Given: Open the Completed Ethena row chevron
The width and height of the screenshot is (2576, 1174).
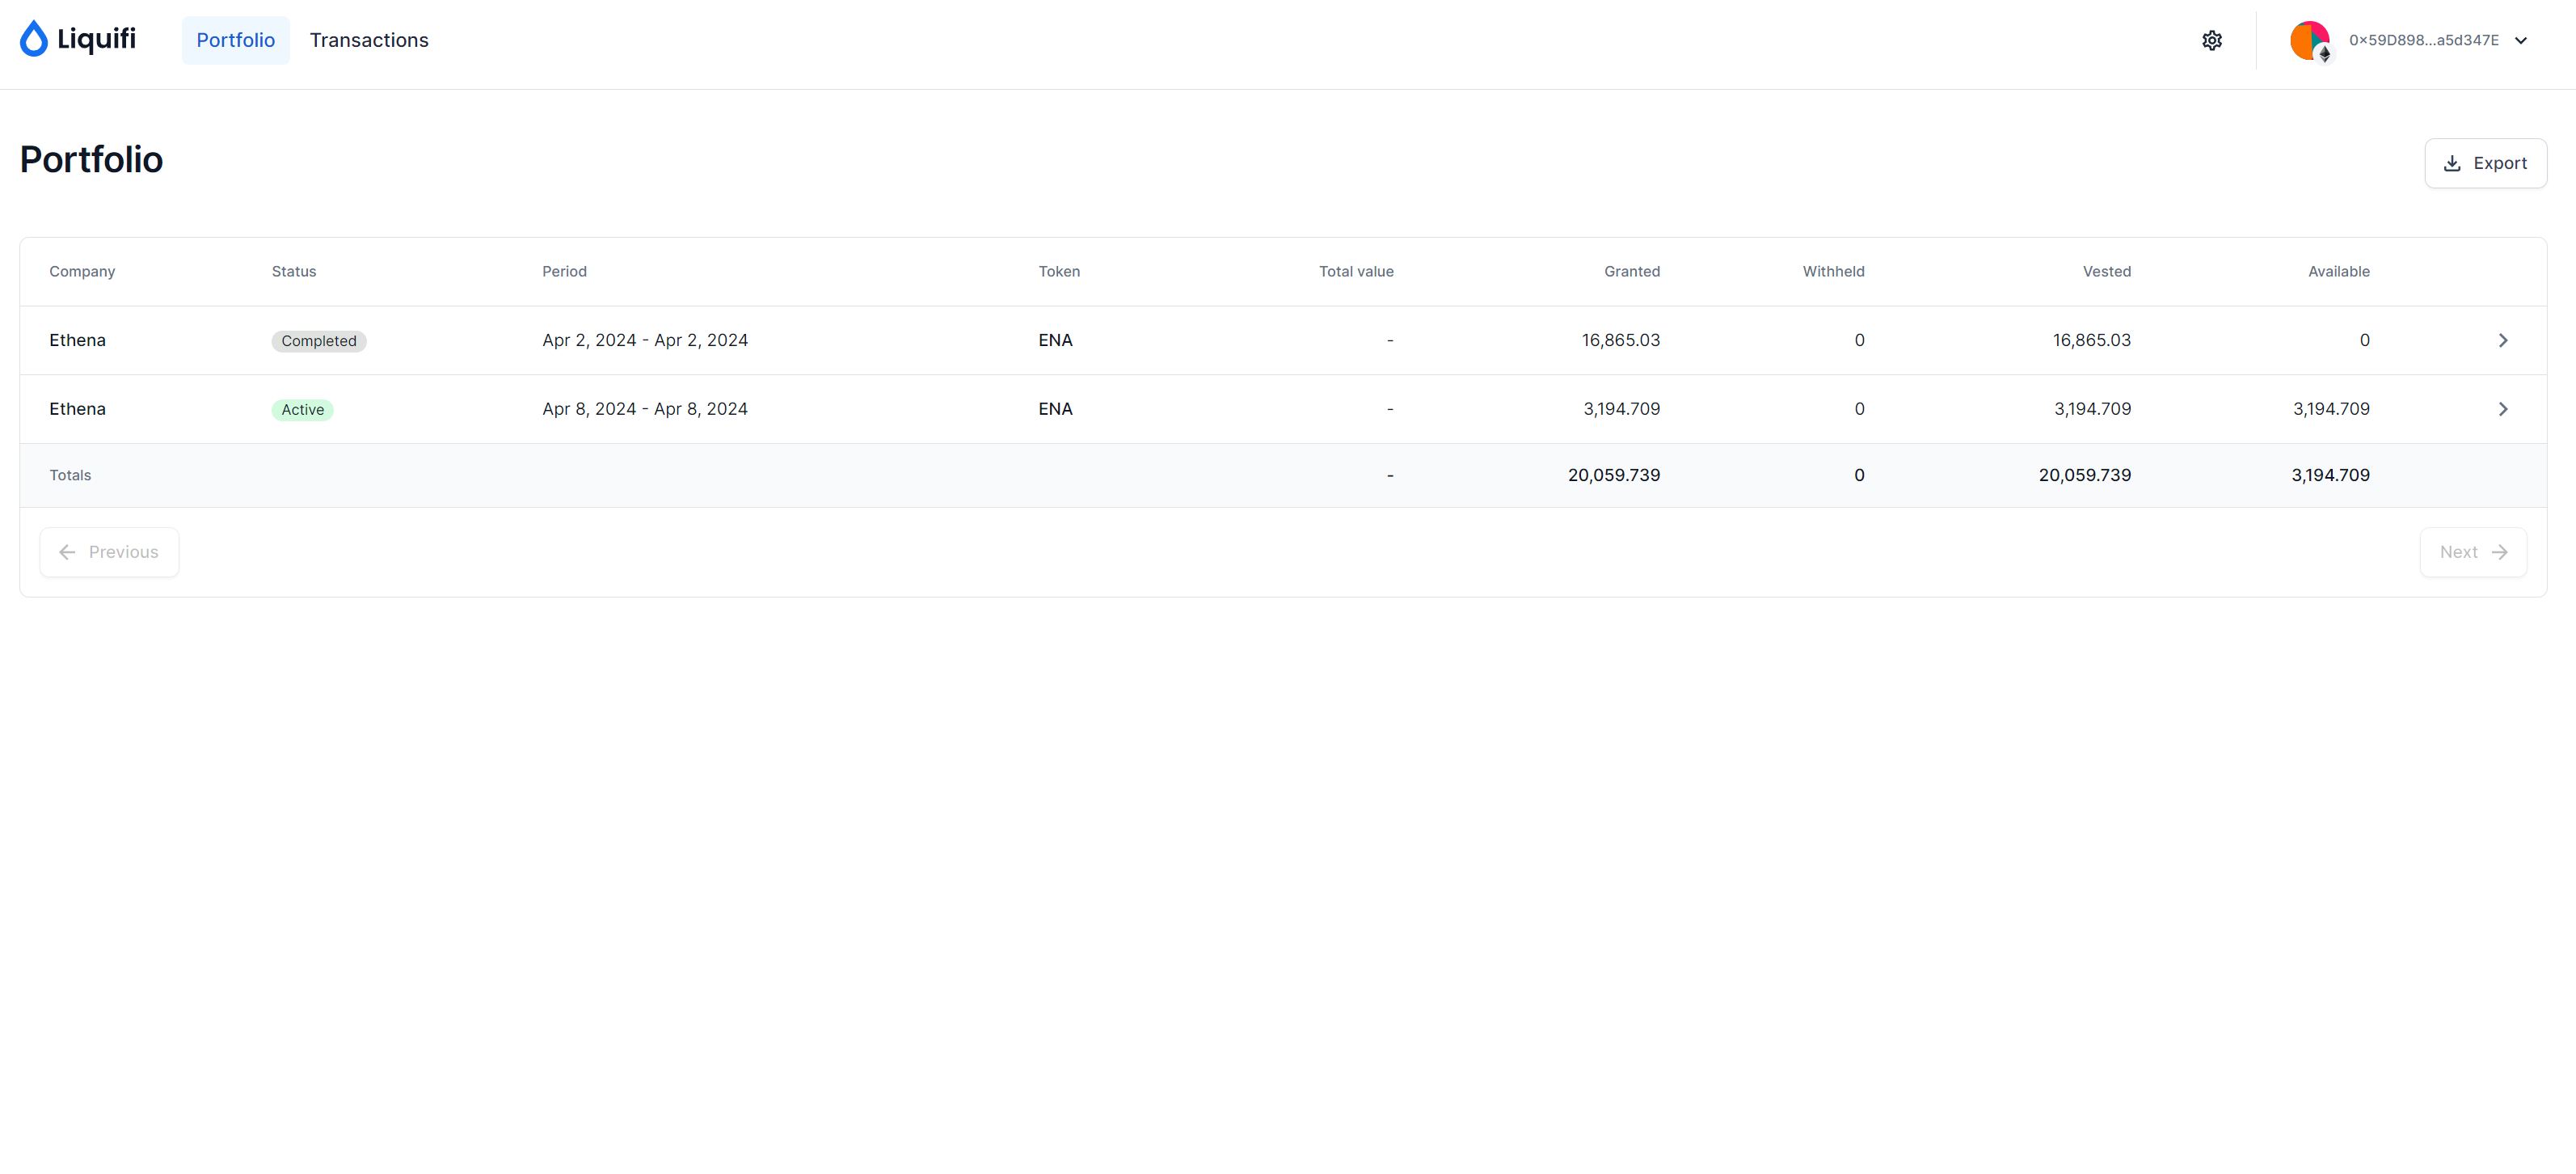Looking at the screenshot, I should 2502,340.
